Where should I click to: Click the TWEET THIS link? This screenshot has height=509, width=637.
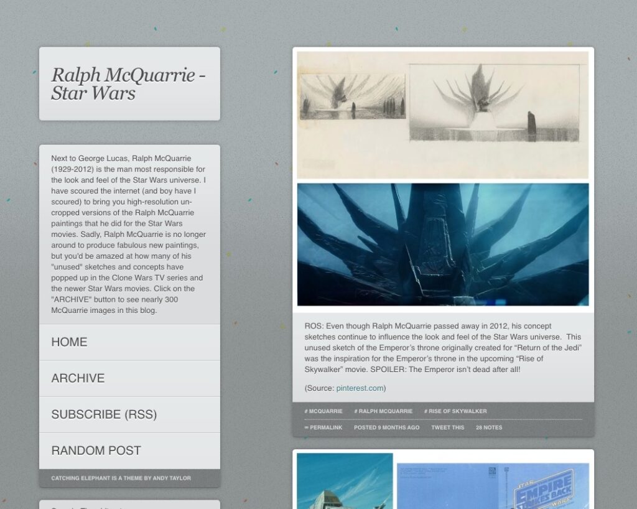pyautogui.click(x=448, y=427)
